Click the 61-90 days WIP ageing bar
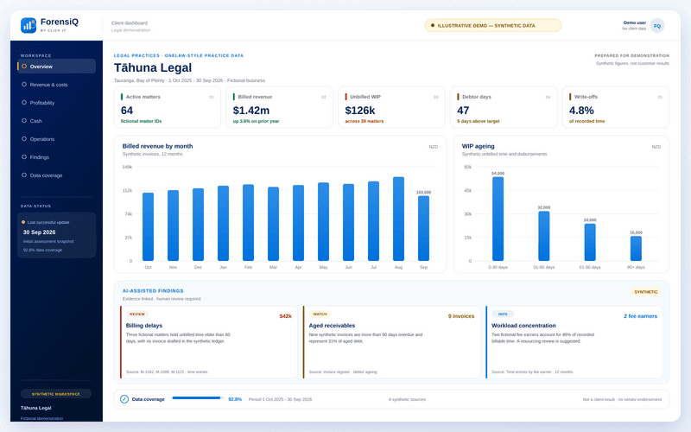691x432 pixels. pos(590,242)
